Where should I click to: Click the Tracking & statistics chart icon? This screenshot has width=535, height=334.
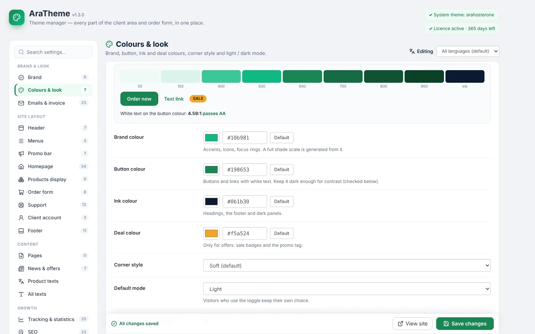21,320
